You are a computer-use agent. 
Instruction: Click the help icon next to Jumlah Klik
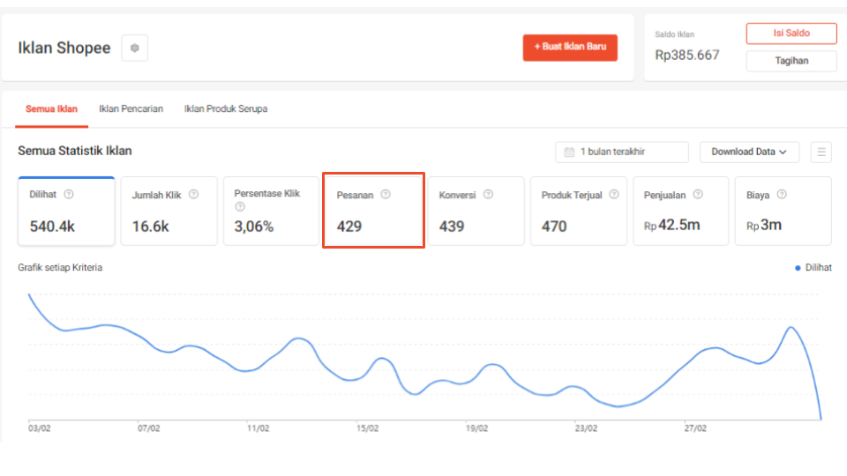[193, 194]
